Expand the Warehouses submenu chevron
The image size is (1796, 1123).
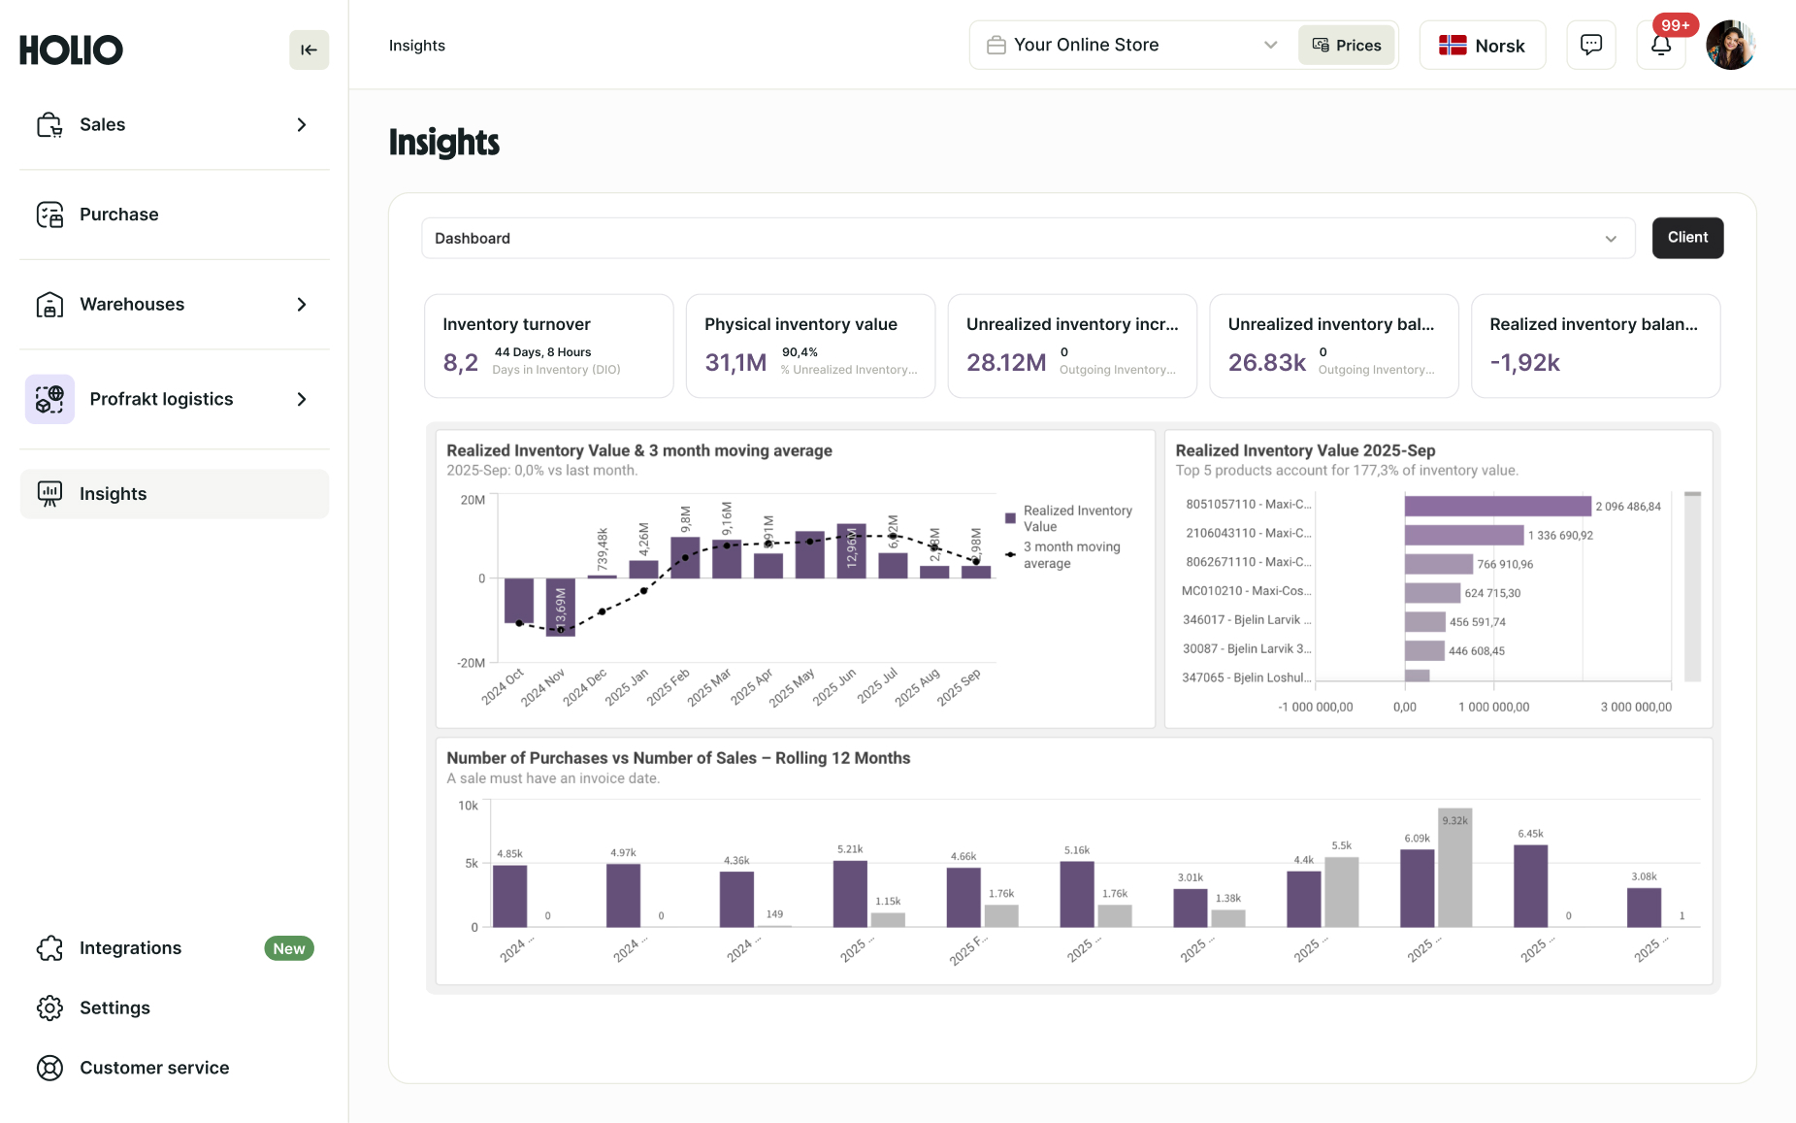(x=302, y=304)
